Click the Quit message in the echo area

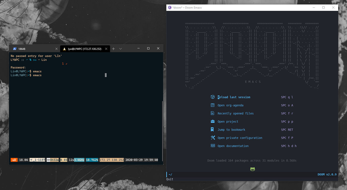pyautogui.click(x=170, y=179)
